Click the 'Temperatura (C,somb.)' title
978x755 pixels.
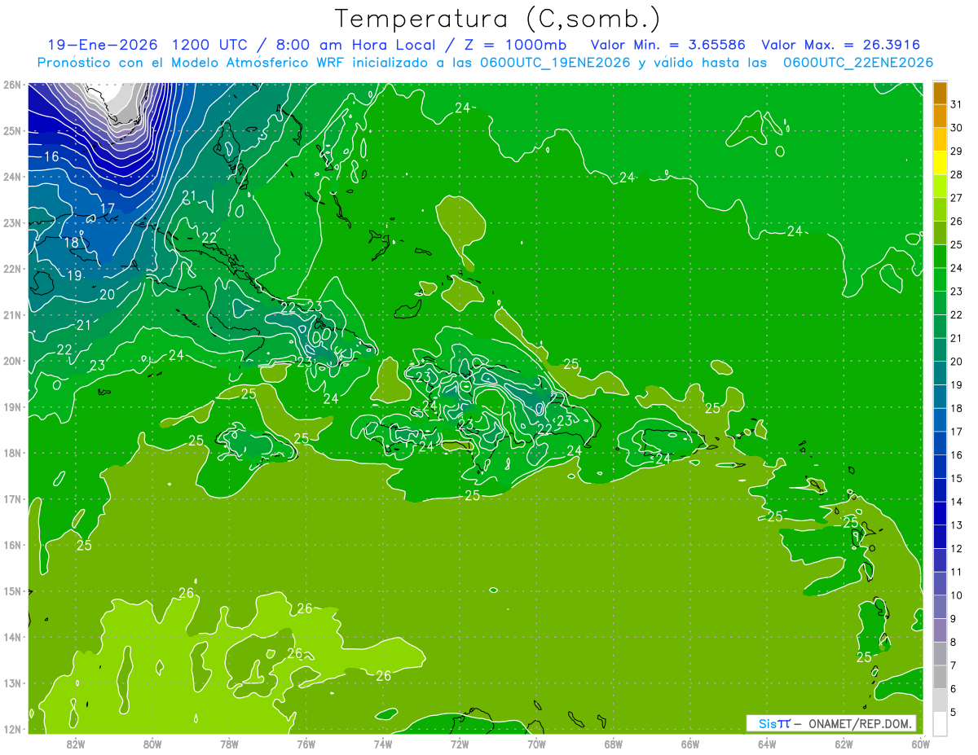(x=497, y=19)
